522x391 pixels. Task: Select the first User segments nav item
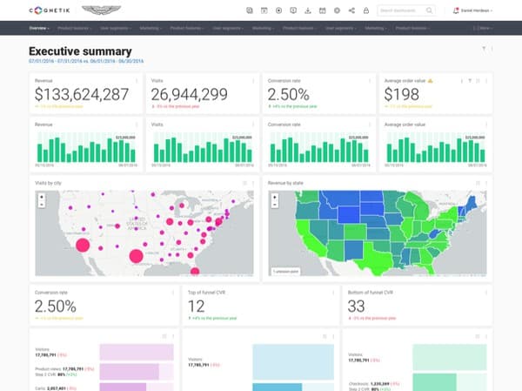point(117,28)
